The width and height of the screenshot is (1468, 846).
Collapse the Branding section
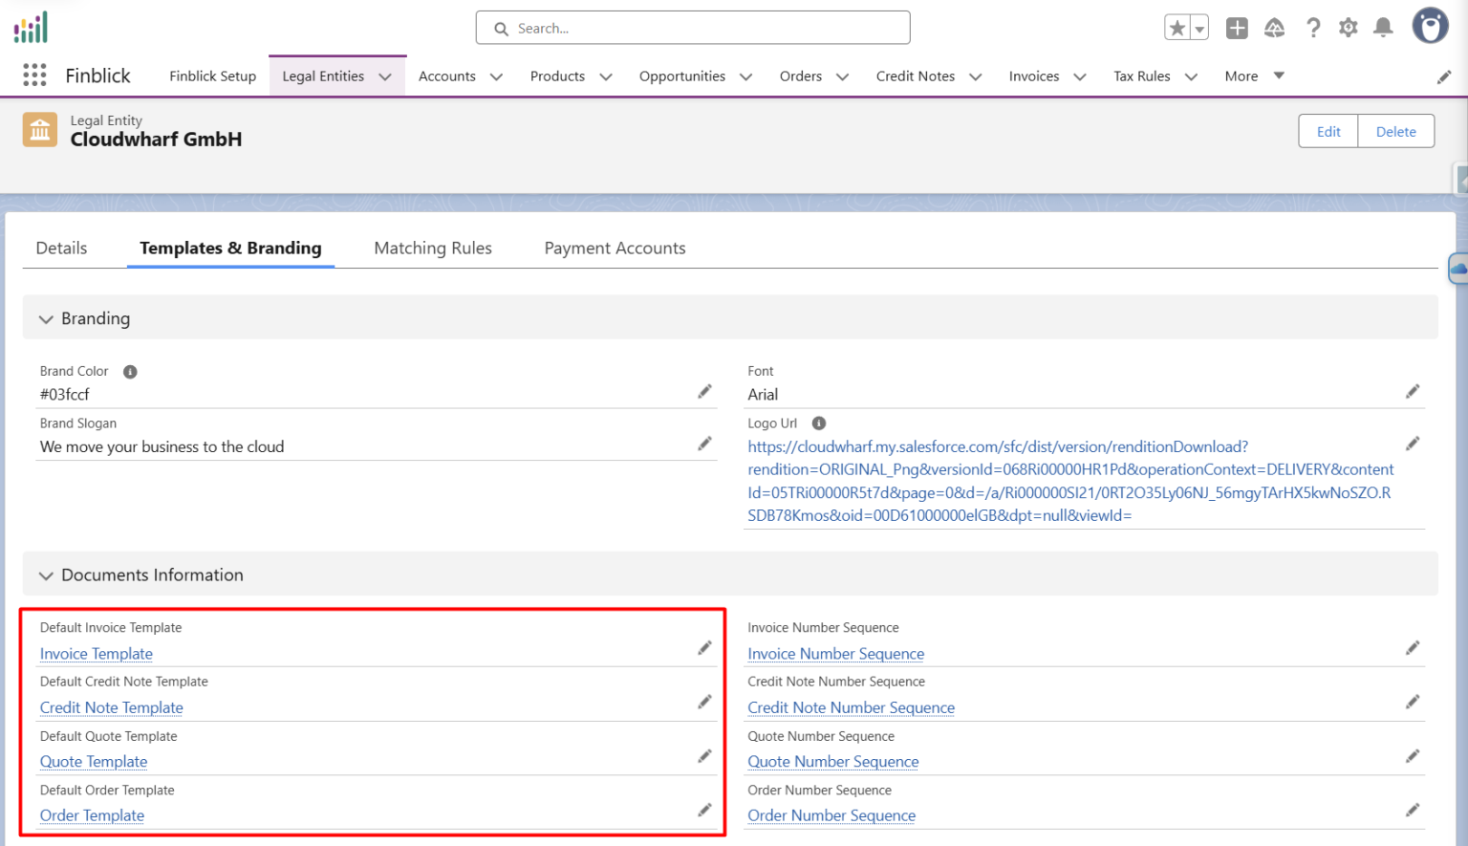click(46, 319)
